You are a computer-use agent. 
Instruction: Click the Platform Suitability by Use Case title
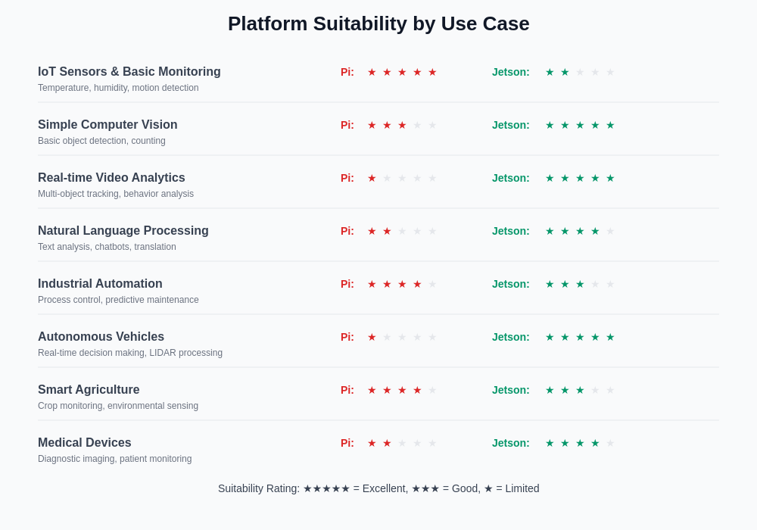(378, 23)
